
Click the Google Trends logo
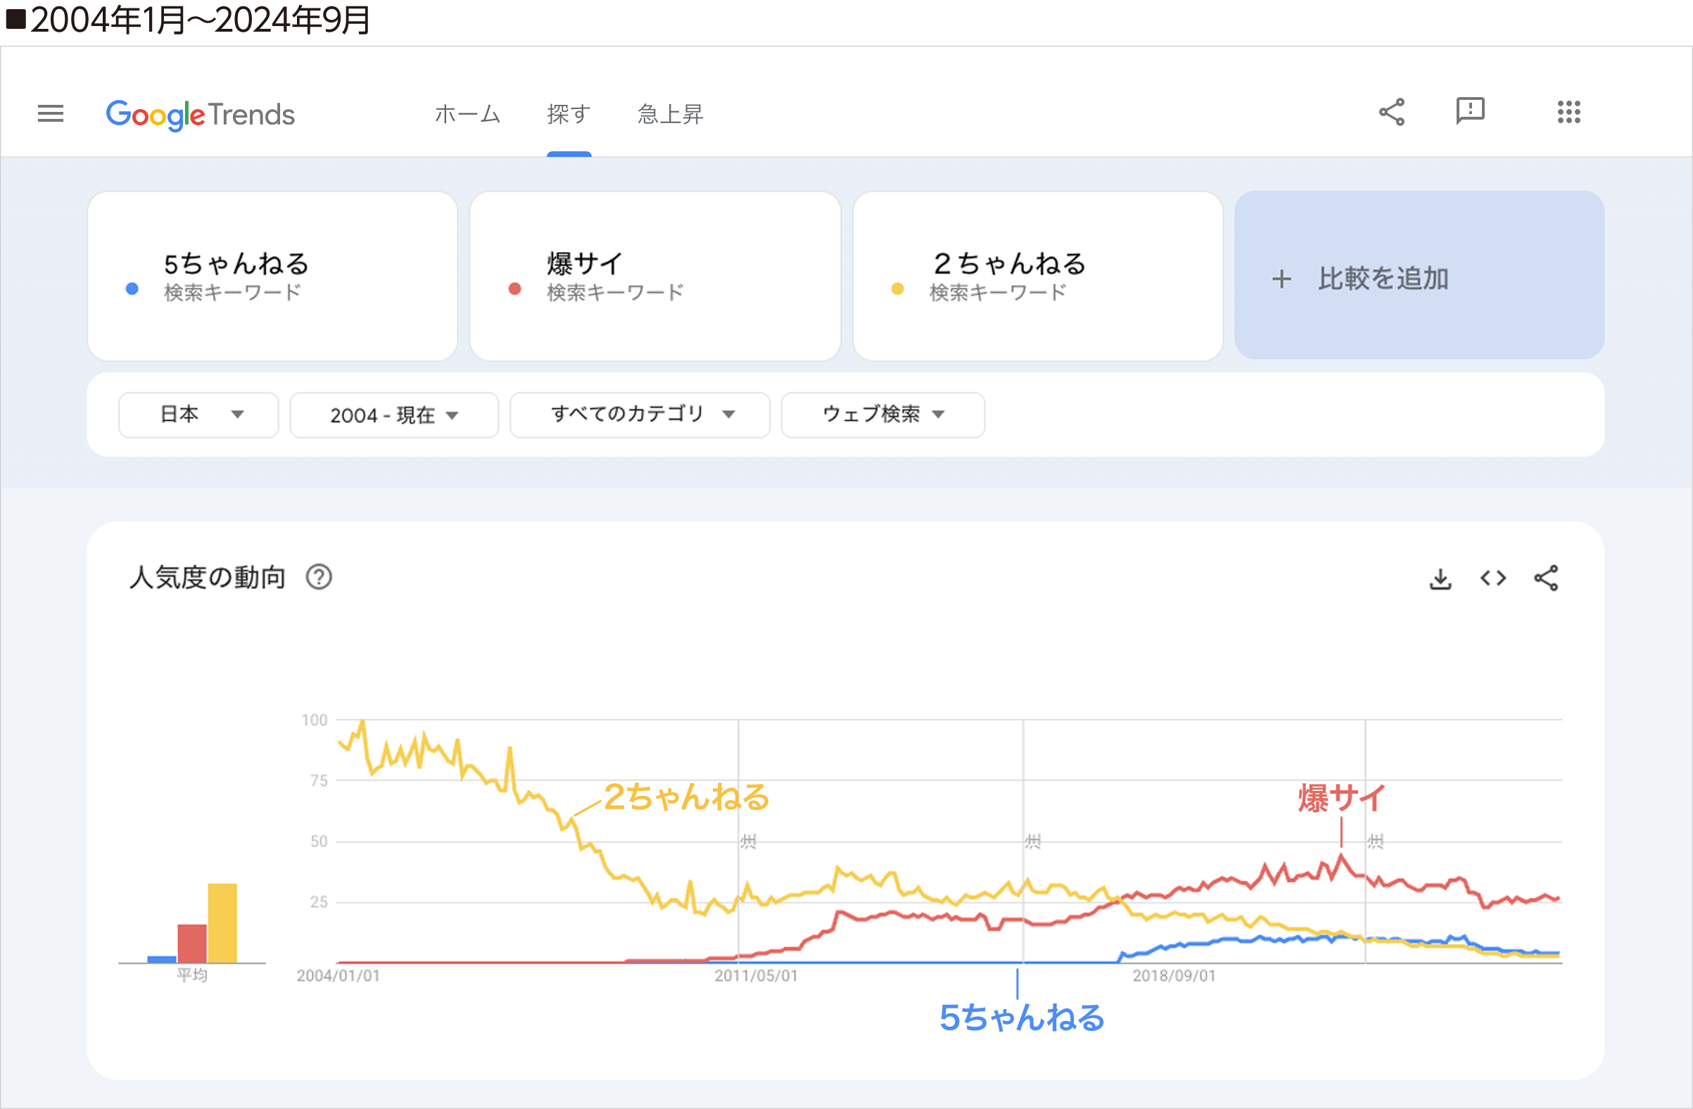tap(200, 115)
